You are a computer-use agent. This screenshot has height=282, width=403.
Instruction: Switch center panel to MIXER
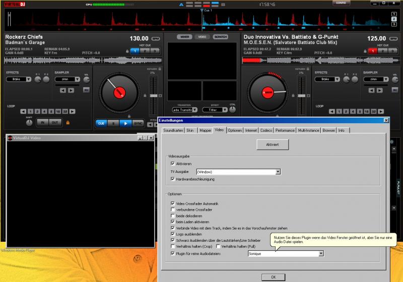tap(184, 37)
